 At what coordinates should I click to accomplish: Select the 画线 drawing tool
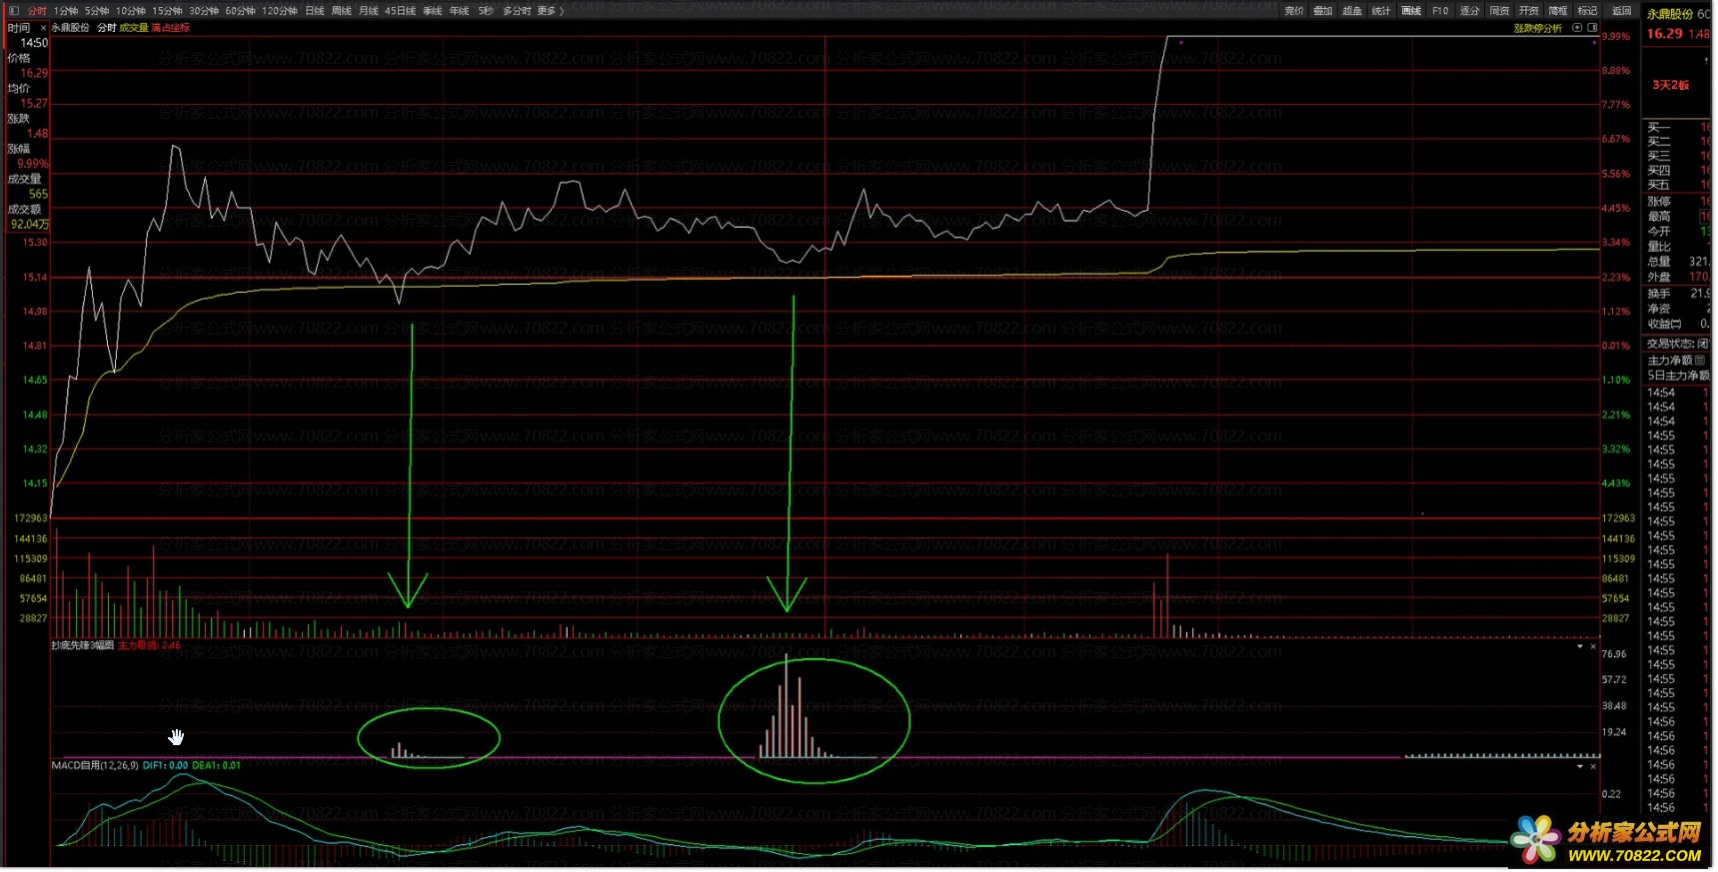click(1410, 11)
